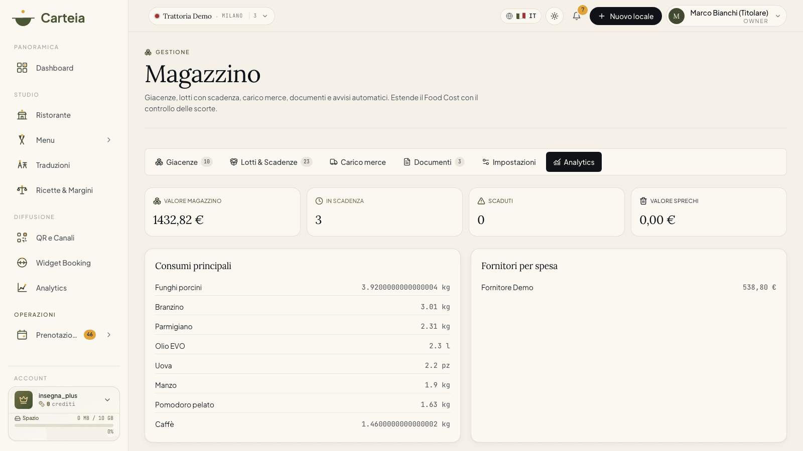Click the Carteia logo icon
This screenshot has width=803, height=451.
click(23, 18)
